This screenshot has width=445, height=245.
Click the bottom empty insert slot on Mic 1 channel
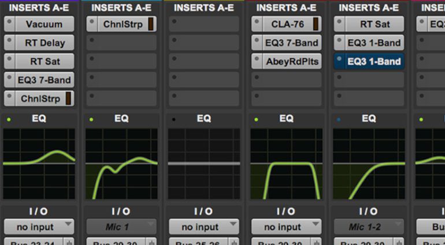coord(121,99)
